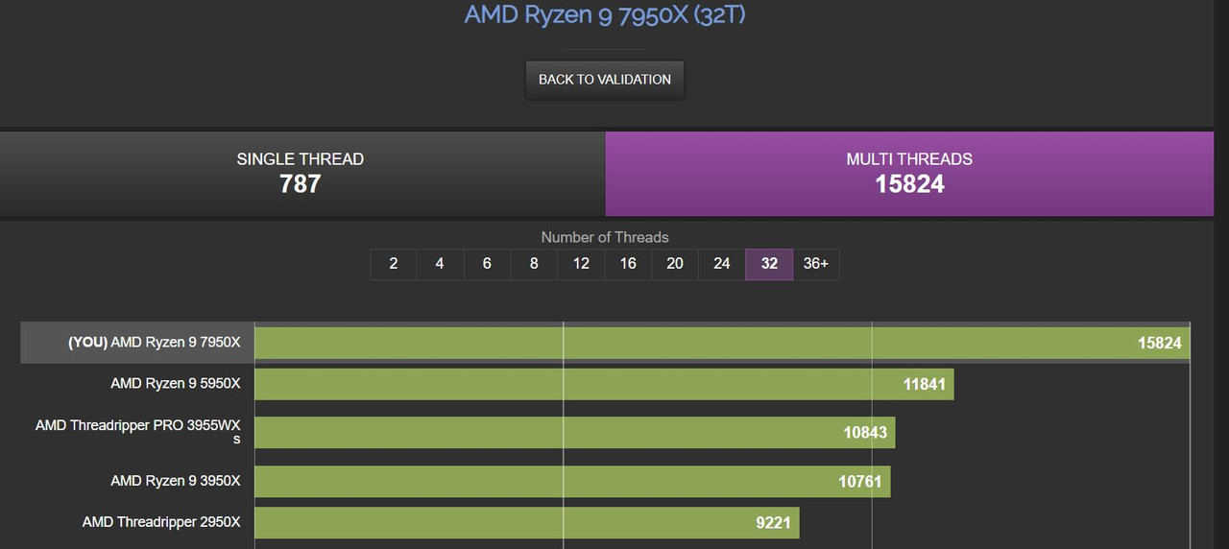The height and width of the screenshot is (549, 1229).
Task: Switch to the Multi Threads score tab
Action: pyautogui.click(x=909, y=174)
